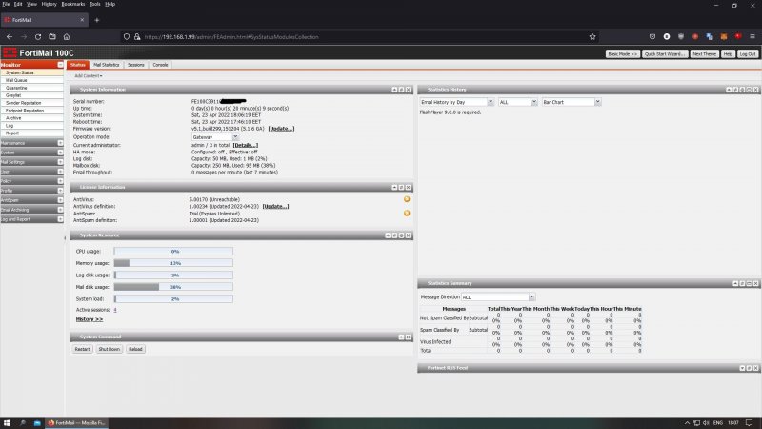The height and width of the screenshot is (429, 762).
Task: Close the Fortinet RSS Feed widget
Action: [755, 368]
